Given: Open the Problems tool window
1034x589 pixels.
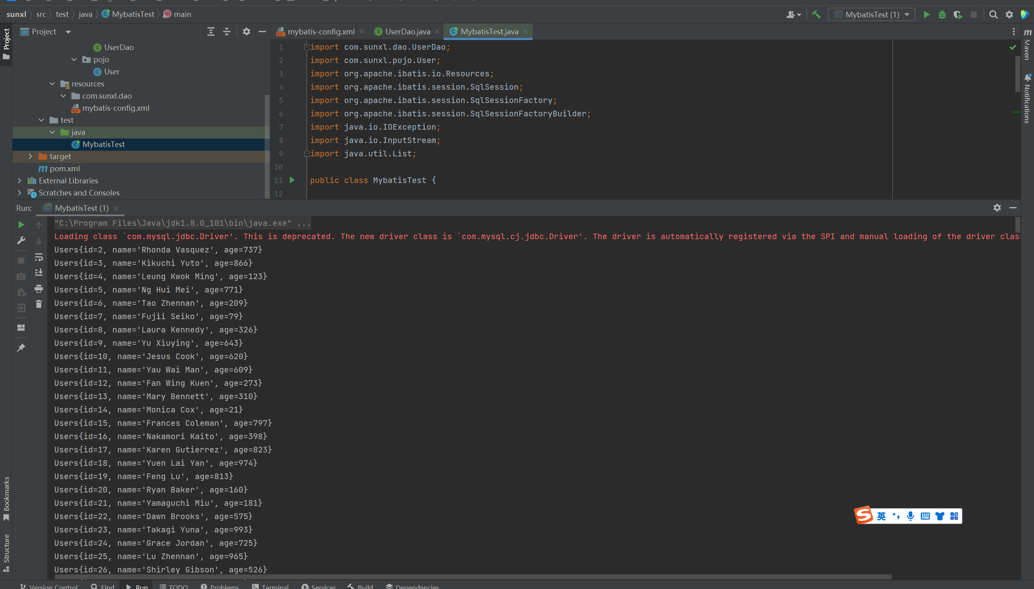Looking at the screenshot, I should pyautogui.click(x=220, y=586).
